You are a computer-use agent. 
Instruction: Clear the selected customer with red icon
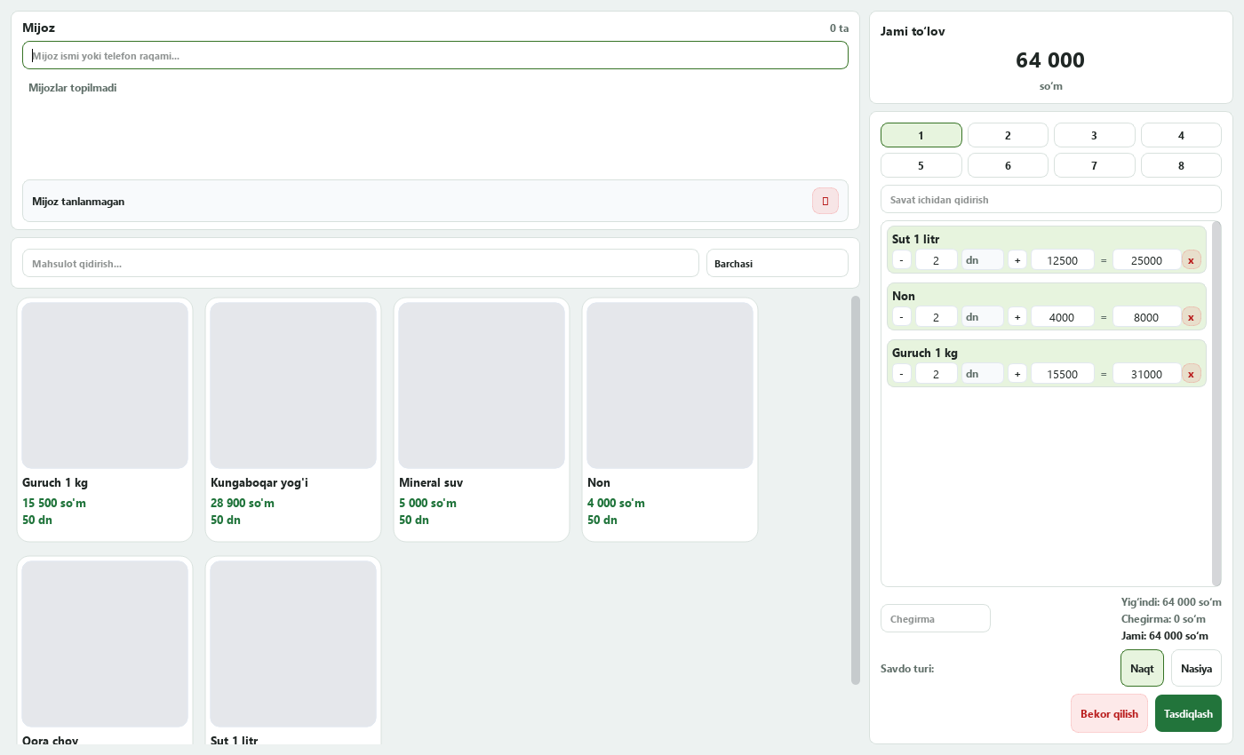click(x=825, y=201)
